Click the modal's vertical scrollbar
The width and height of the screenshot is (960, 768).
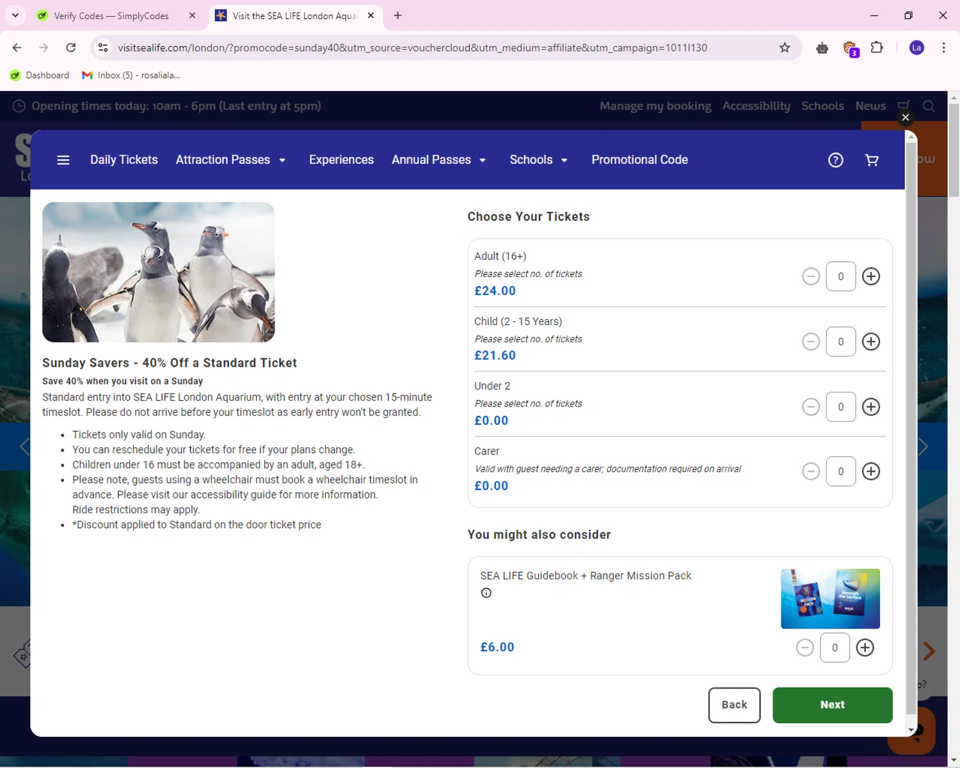point(911,429)
